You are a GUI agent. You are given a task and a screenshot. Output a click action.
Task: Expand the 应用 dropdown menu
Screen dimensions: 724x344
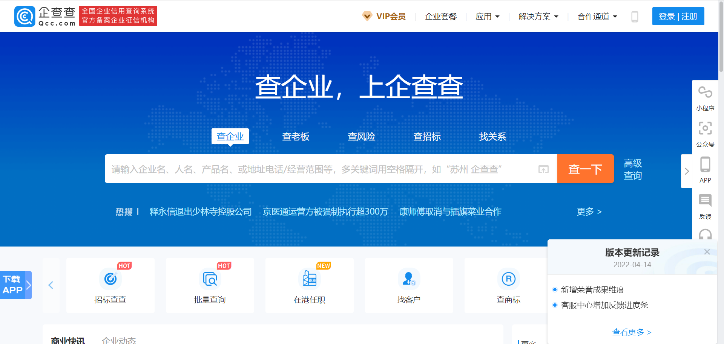click(488, 17)
